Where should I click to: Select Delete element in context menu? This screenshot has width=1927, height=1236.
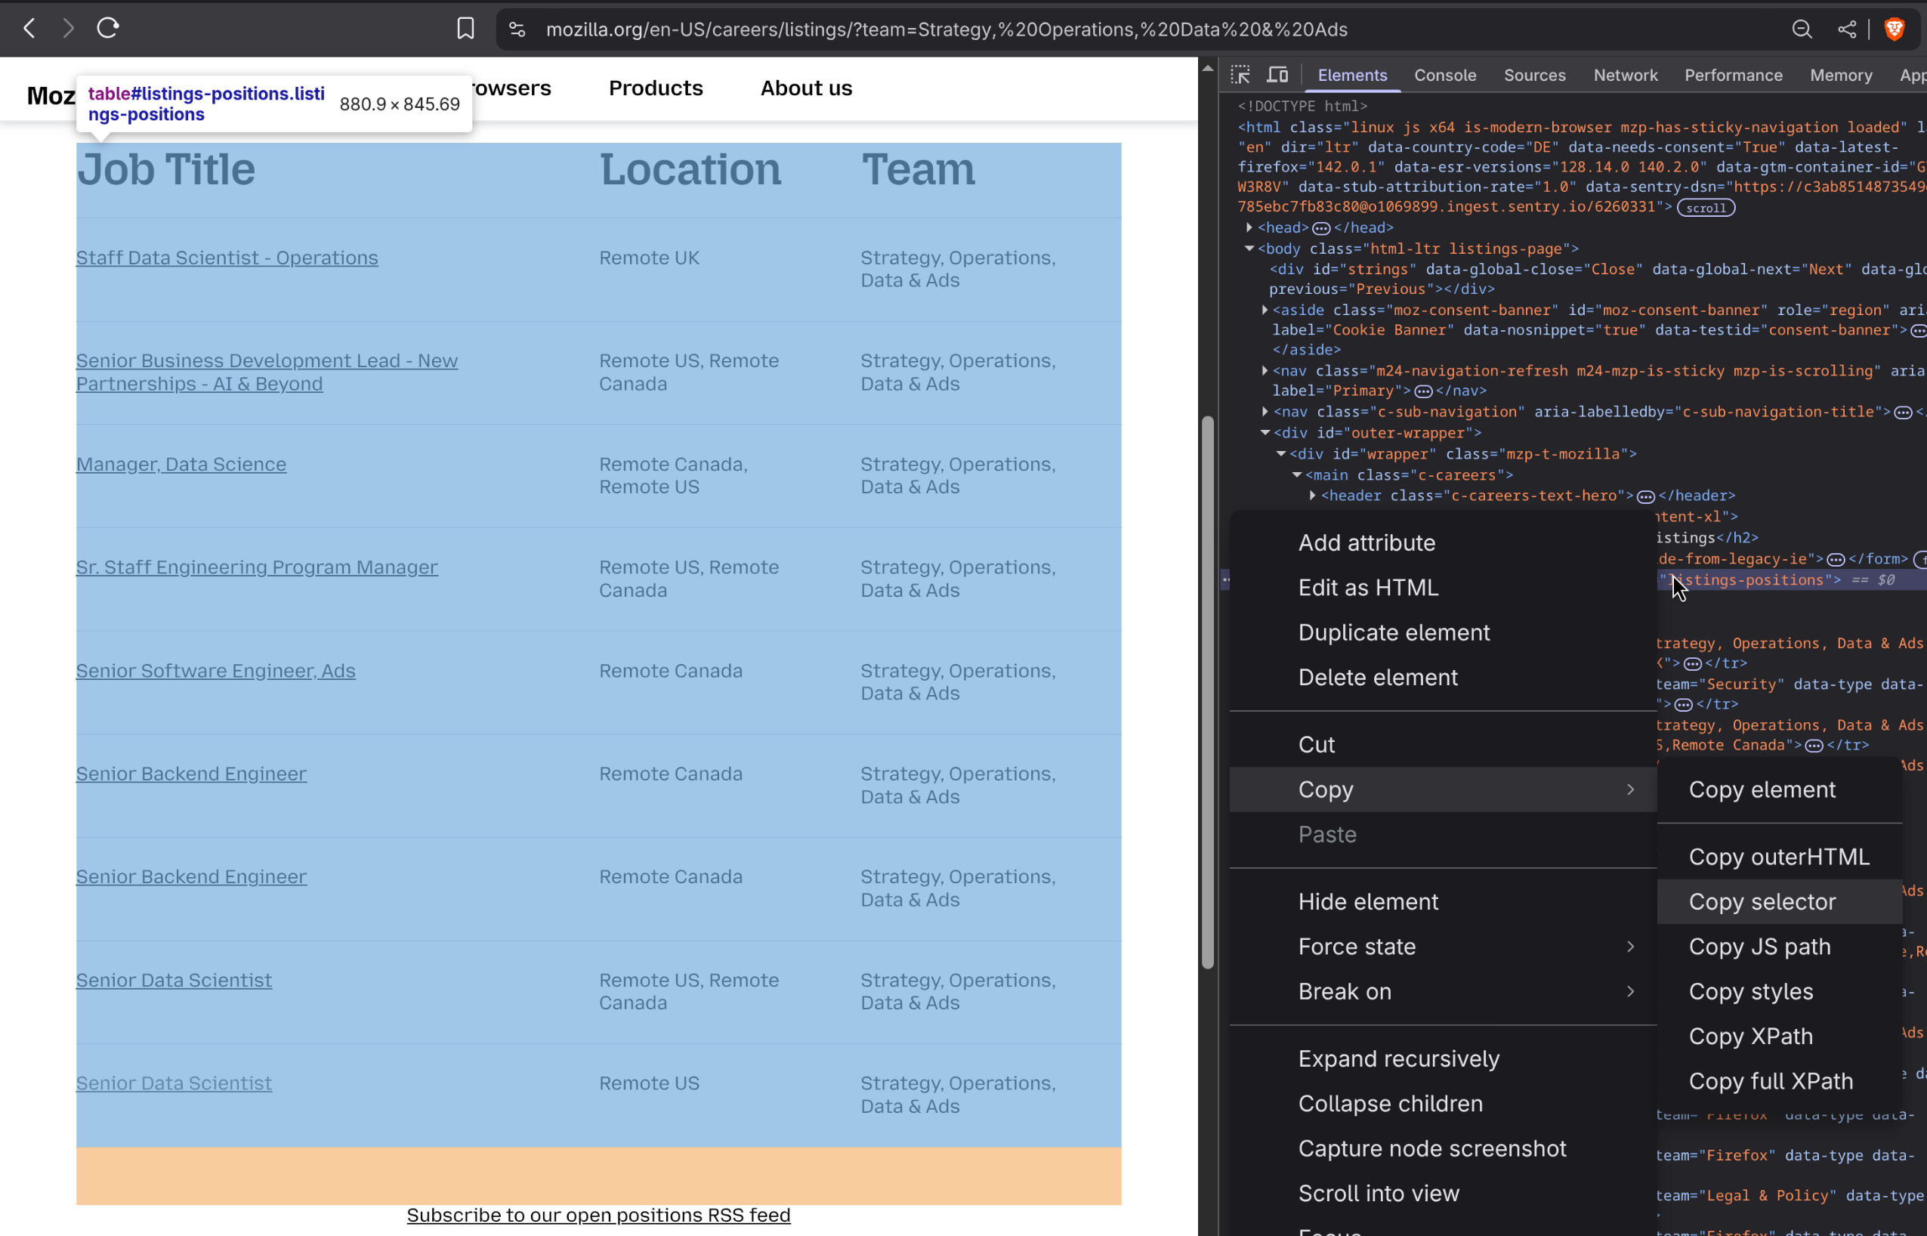(x=1443, y=678)
